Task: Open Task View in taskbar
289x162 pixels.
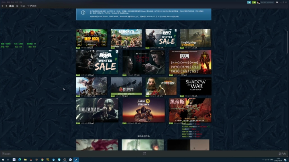Action: [x=8, y=160]
